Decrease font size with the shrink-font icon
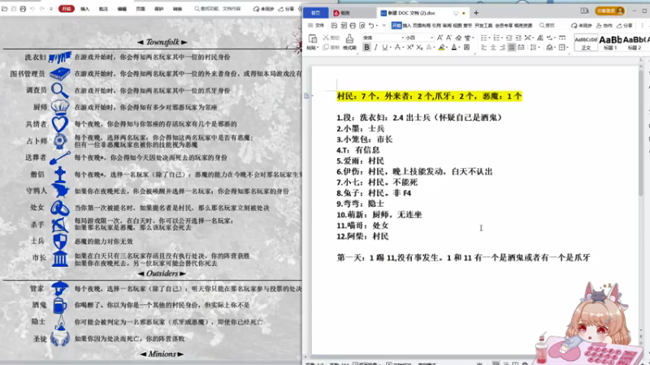 (449, 37)
